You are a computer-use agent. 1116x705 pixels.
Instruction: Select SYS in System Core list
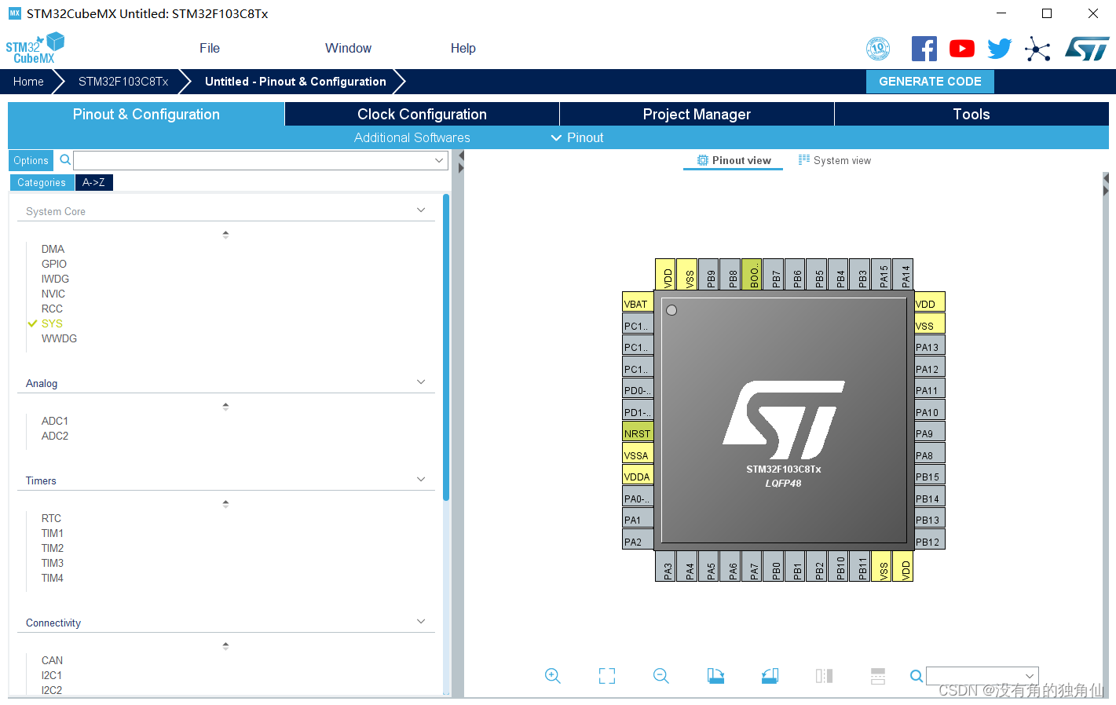tap(52, 323)
